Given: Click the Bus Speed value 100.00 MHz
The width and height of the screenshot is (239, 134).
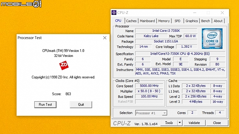Looking at the screenshot, I should click(x=149, y=97).
